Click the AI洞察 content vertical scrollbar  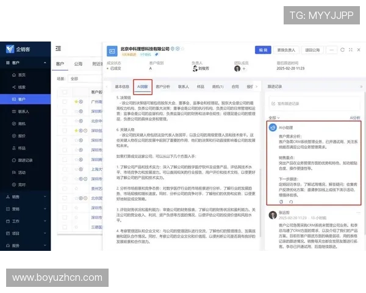[x=260, y=202]
